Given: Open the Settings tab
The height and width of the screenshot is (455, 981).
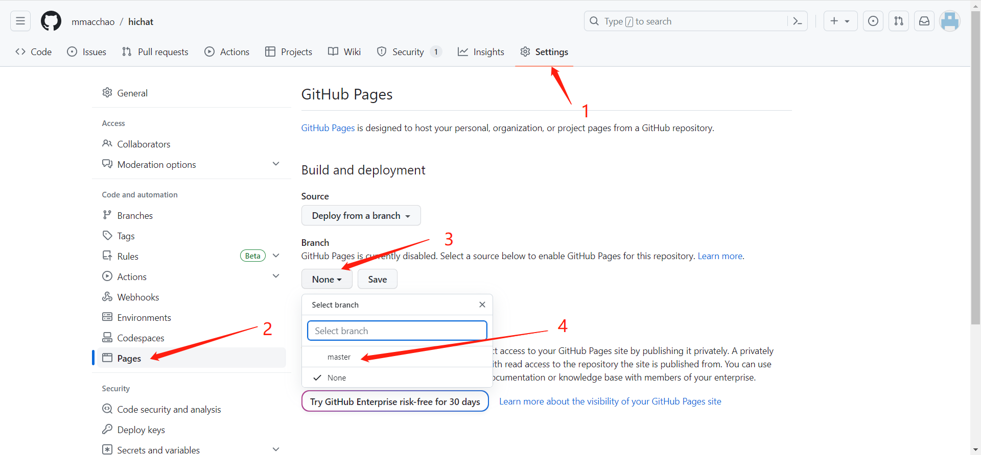Looking at the screenshot, I should tap(544, 52).
